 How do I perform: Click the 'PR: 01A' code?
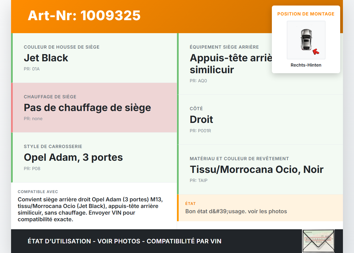pyautogui.click(x=32, y=69)
